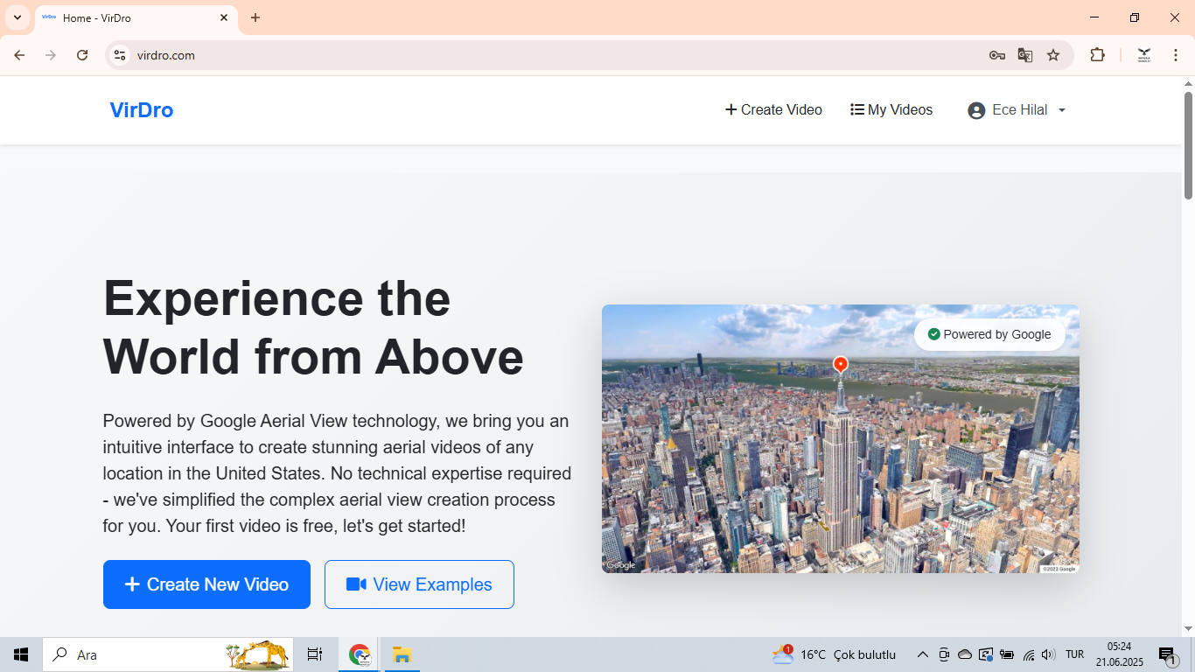Open the weather widget showing 16°C
The height and width of the screenshot is (672, 1195).
pos(835,654)
